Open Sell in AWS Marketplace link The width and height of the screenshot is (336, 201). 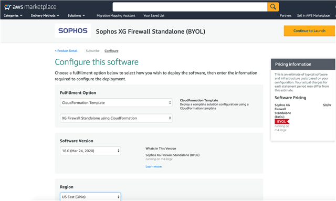coord(313,15)
